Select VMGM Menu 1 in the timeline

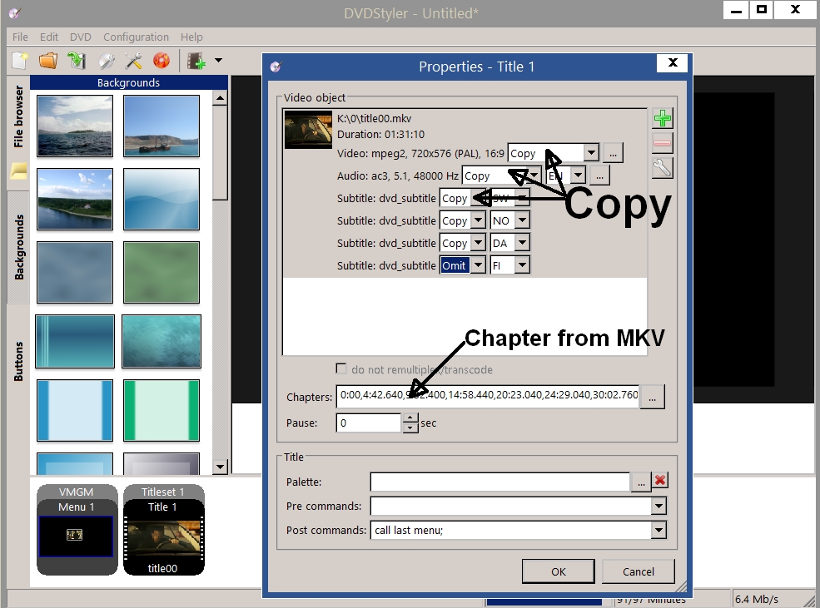tap(77, 530)
